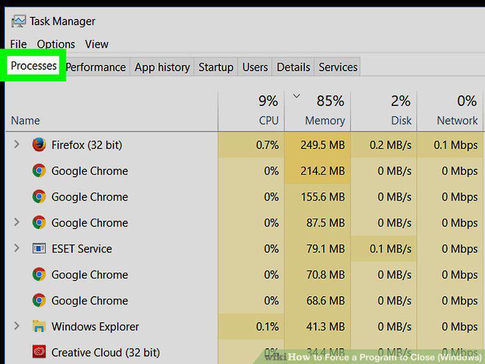Switch to the Startup tab
485x364 pixels.
(216, 67)
